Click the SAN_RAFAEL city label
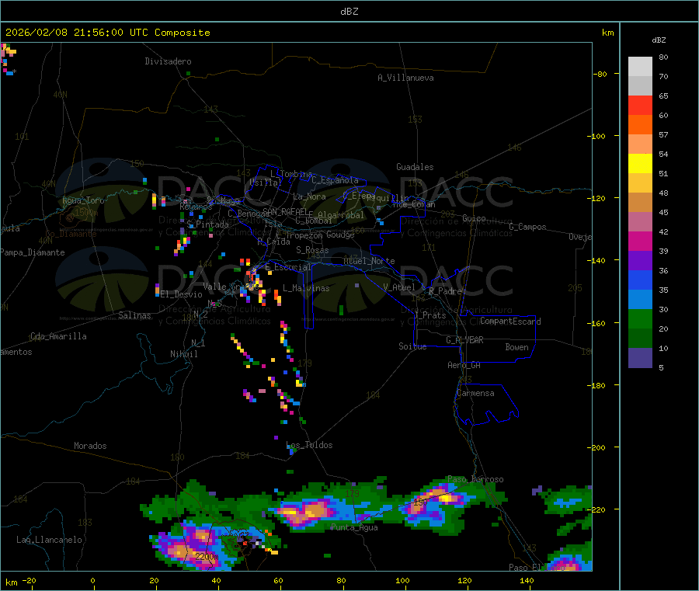 click(285, 211)
